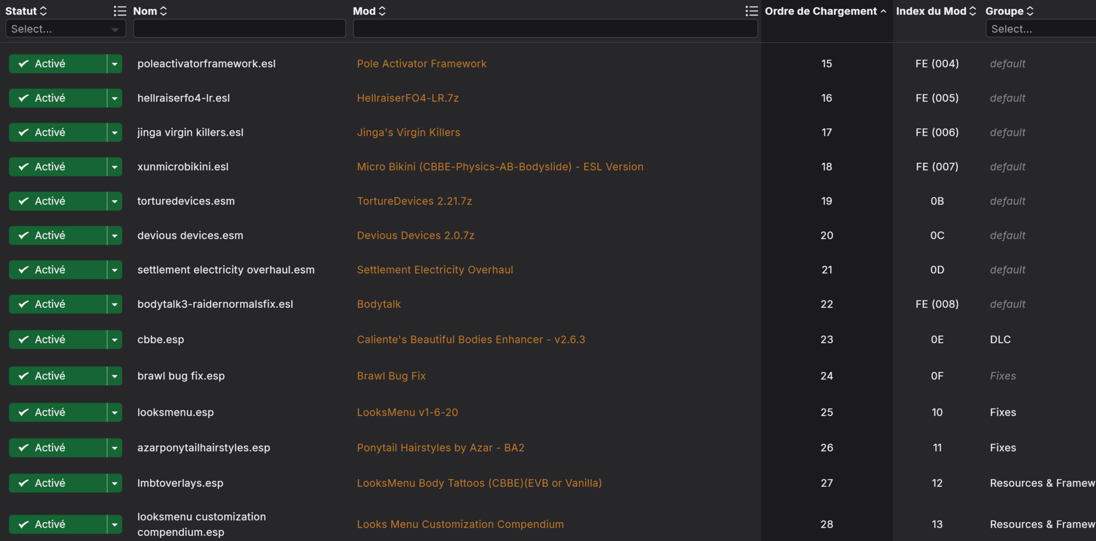Open Settlement Electricity Overhaul mod link
Viewport: 1096px width, 541px height.
pos(435,269)
